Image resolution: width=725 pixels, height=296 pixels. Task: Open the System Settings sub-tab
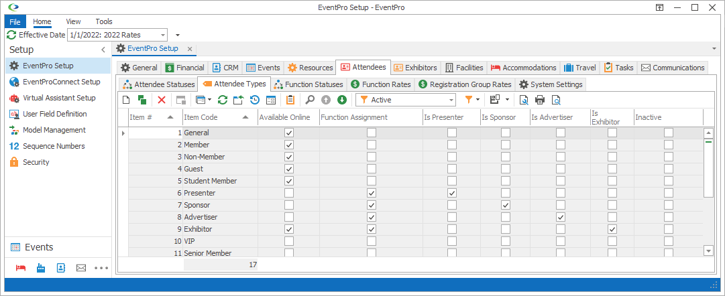coord(551,84)
